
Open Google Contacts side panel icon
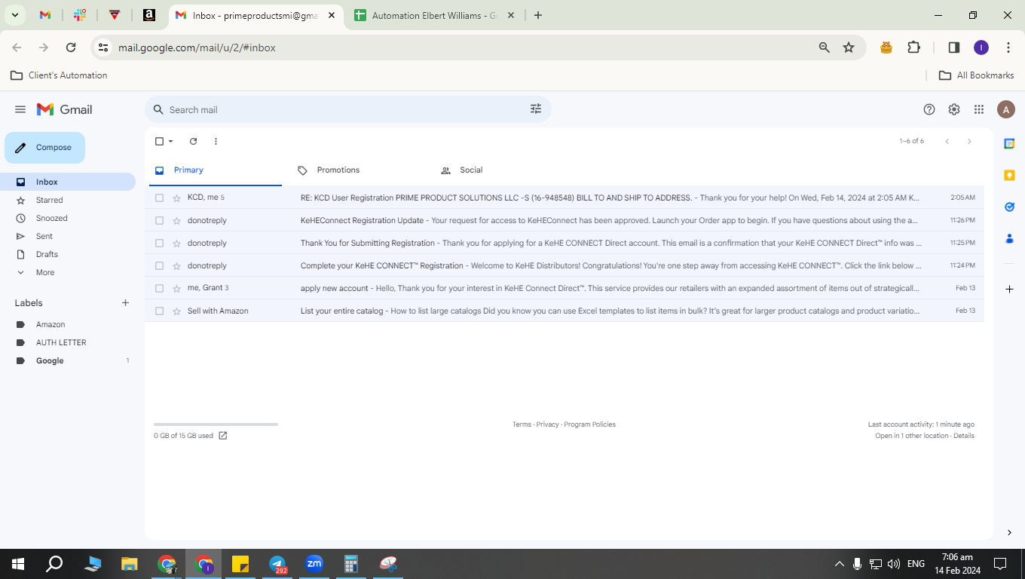[1009, 238]
